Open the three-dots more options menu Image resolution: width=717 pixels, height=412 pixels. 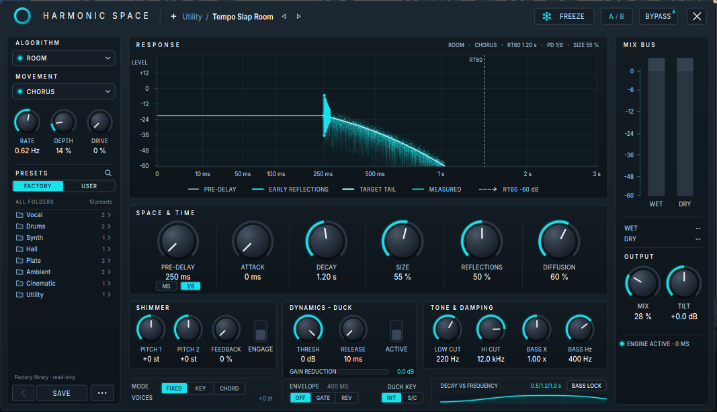pyautogui.click(x=102, y=393)
